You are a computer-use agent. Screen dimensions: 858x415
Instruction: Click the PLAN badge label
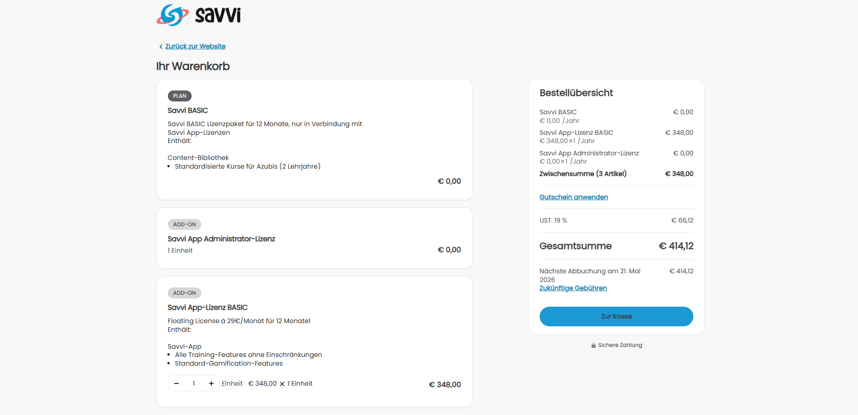coord(180,96)
